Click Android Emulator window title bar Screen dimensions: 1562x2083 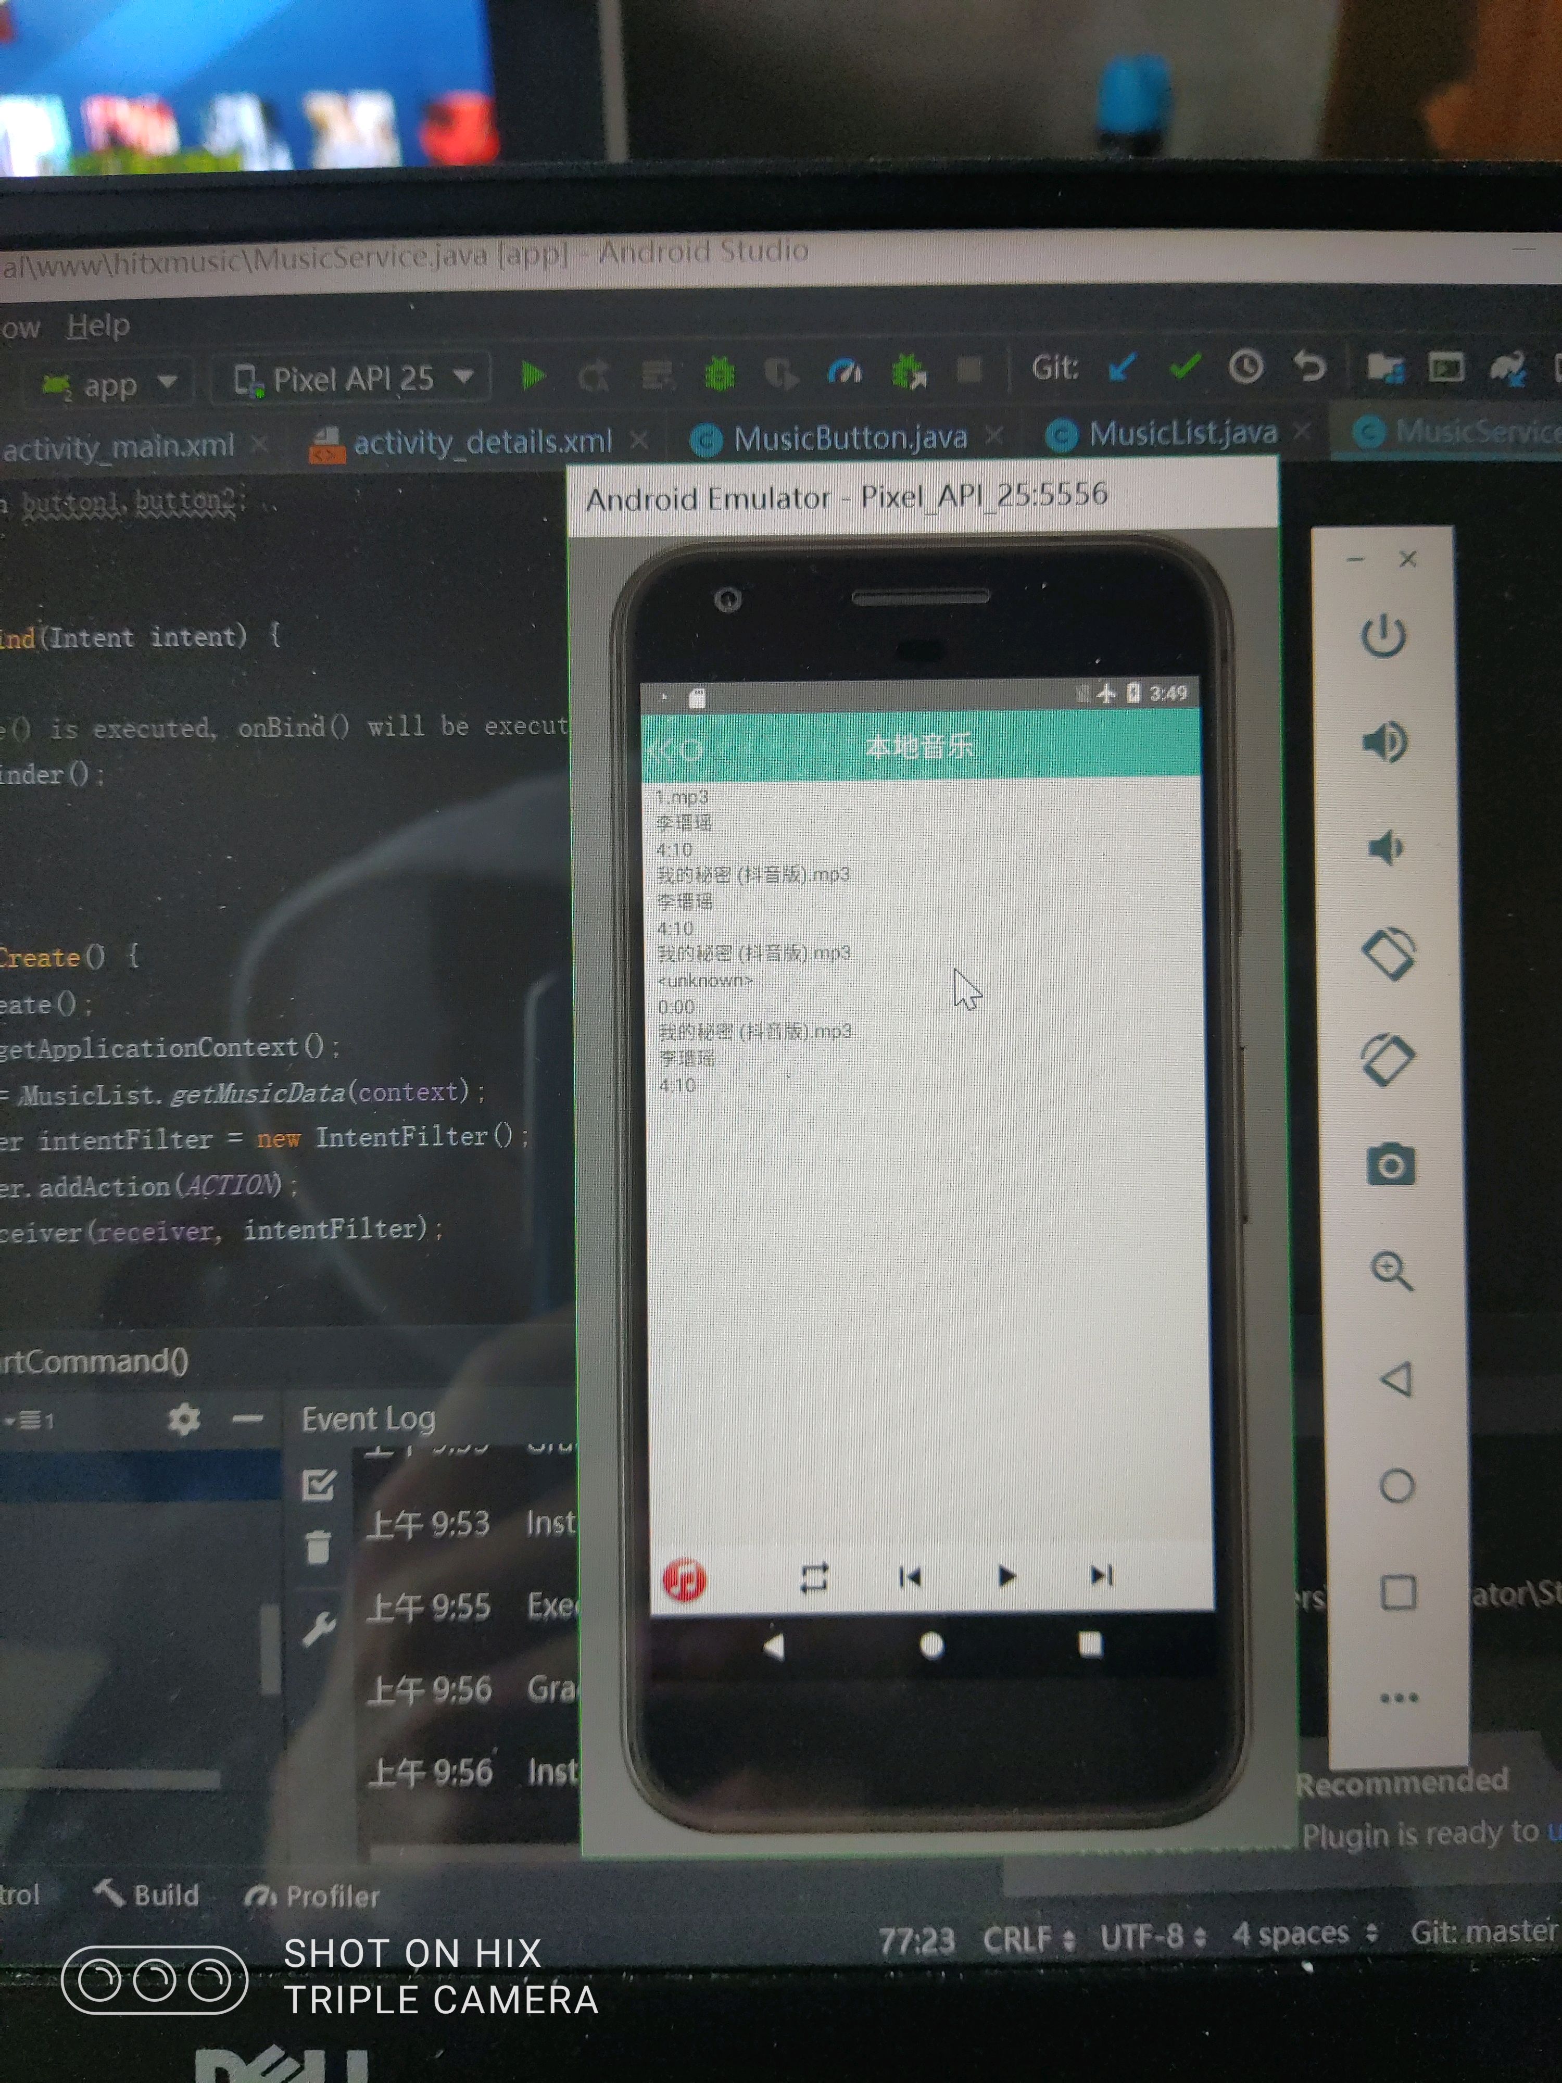923,496
